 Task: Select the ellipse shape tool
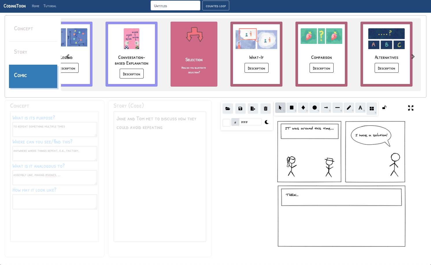(x=315, y=108)
